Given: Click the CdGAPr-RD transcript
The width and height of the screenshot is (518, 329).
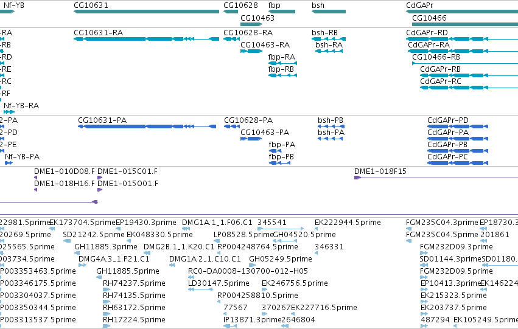Looking at the screenshot, I should pyautogui.click(x=462, y=39).
